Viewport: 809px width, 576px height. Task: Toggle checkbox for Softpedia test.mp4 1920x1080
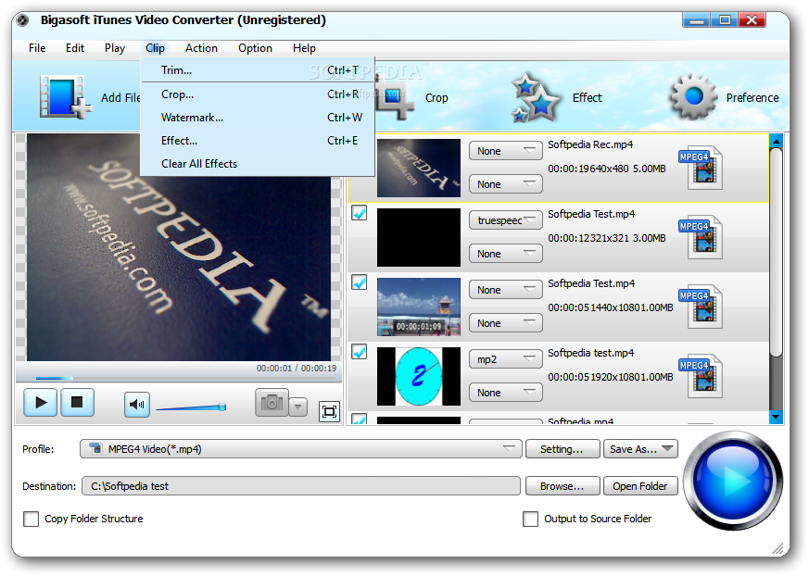coord(360,352)
